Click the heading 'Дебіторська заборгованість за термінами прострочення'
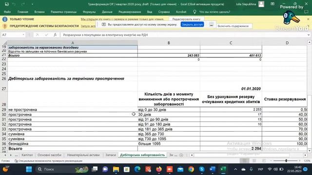 coord(66,79)
